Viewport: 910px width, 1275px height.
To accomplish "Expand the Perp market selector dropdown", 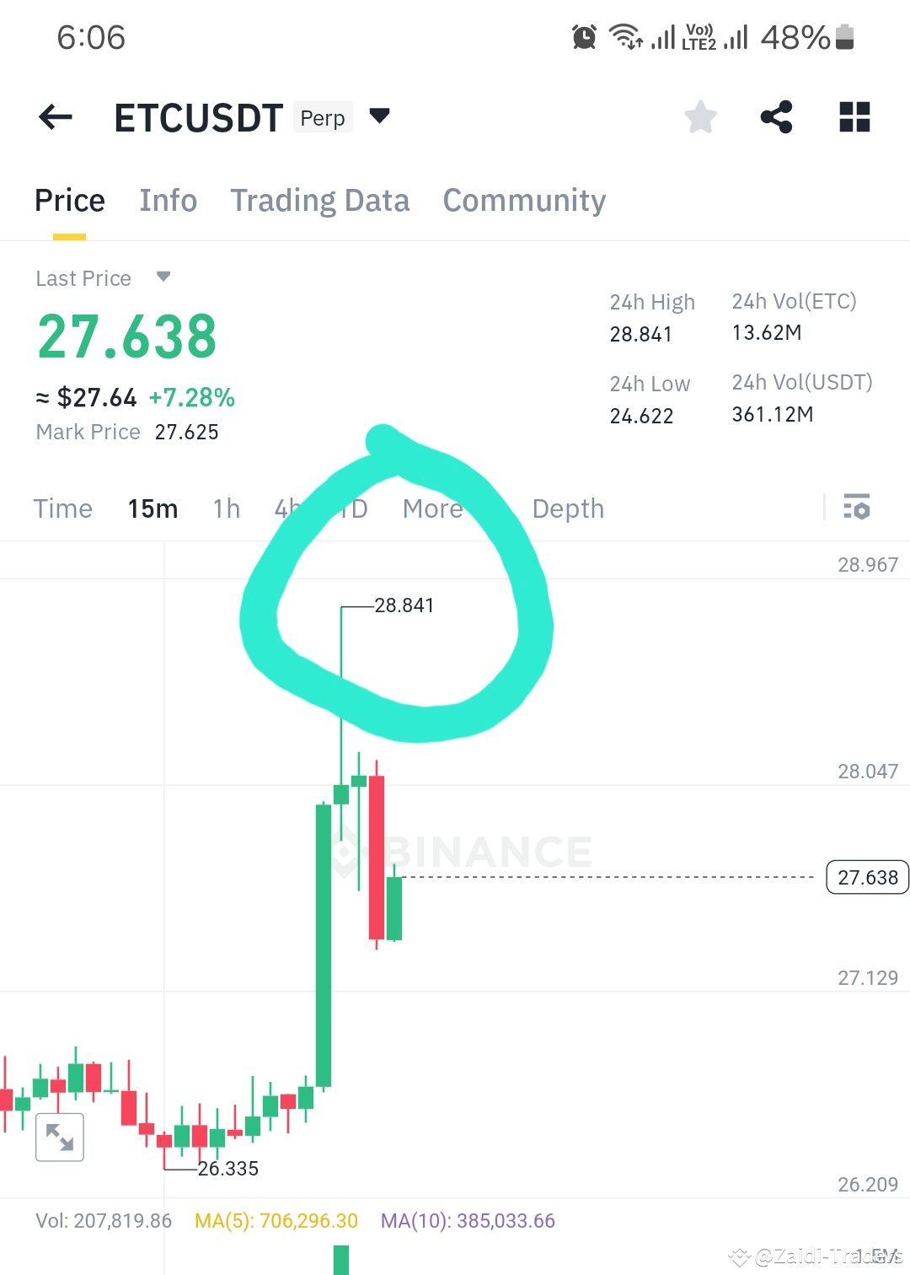I will 378,117.
